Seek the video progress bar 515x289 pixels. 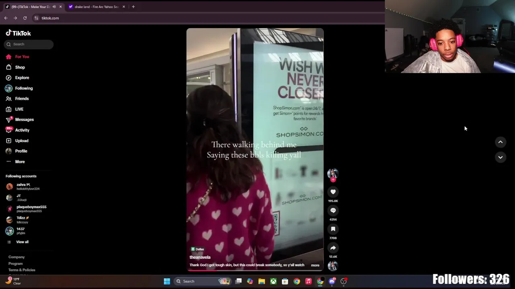pyautogui.click(x=255, y=271)
